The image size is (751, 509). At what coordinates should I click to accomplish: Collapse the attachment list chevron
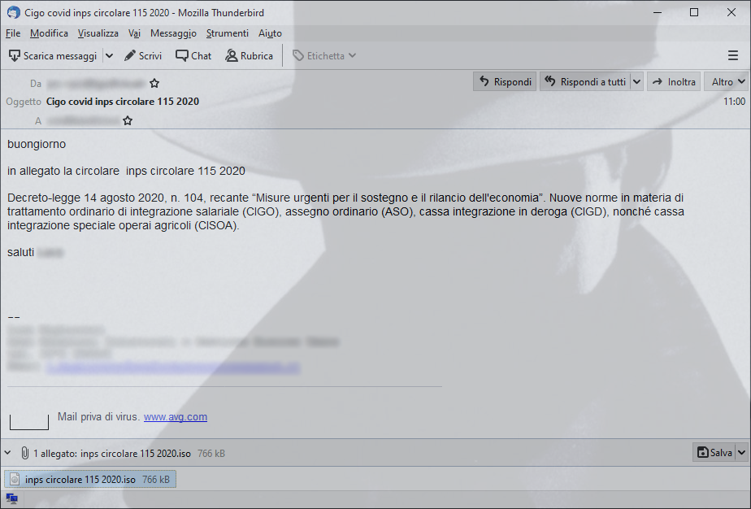coord(7,452)
